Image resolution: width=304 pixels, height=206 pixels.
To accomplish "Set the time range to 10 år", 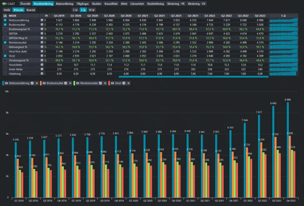I will coord(92,10).
